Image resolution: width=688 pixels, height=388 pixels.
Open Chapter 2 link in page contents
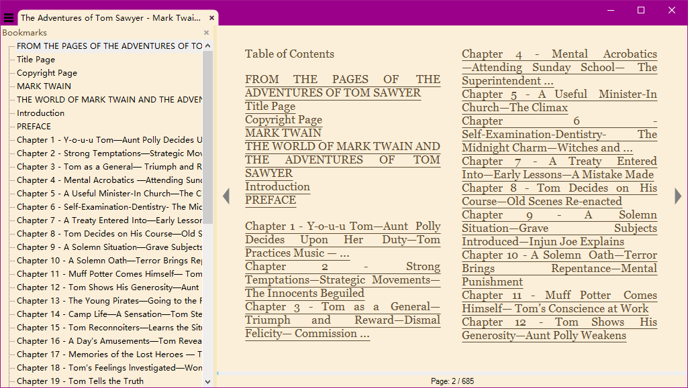pyautogui.click(x=343, y=280)
